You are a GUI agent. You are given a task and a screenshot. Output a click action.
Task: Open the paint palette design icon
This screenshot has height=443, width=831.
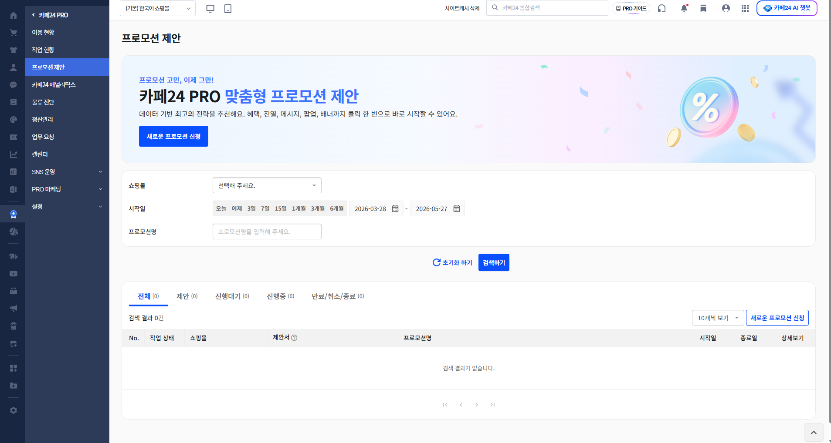[x=14, y=120]
